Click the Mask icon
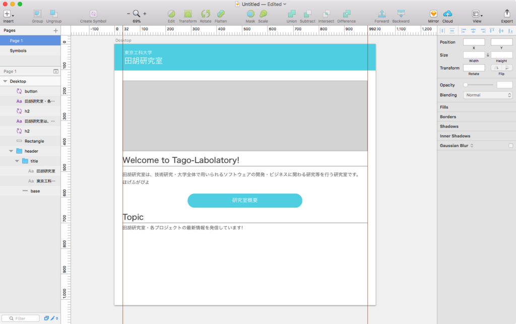The image size is (516, 324). pyautogui.click(x=250, y=14)
